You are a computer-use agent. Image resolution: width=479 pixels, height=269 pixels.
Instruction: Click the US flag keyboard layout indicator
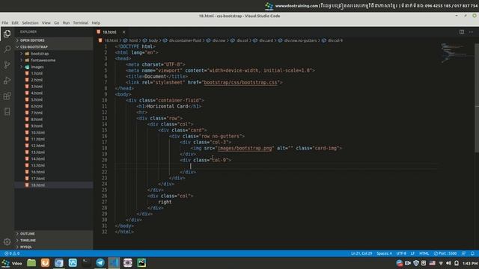click(x=433, y=263)
